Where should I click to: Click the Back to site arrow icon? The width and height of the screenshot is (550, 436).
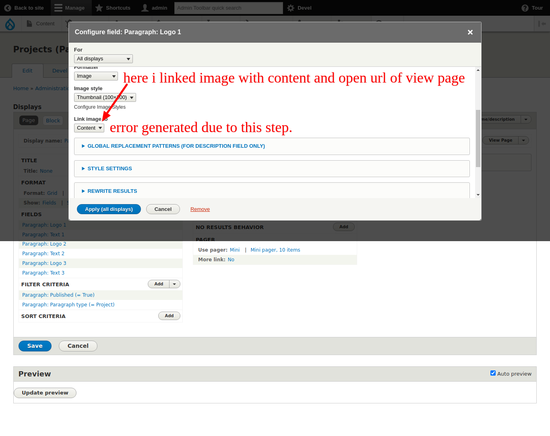7,8
